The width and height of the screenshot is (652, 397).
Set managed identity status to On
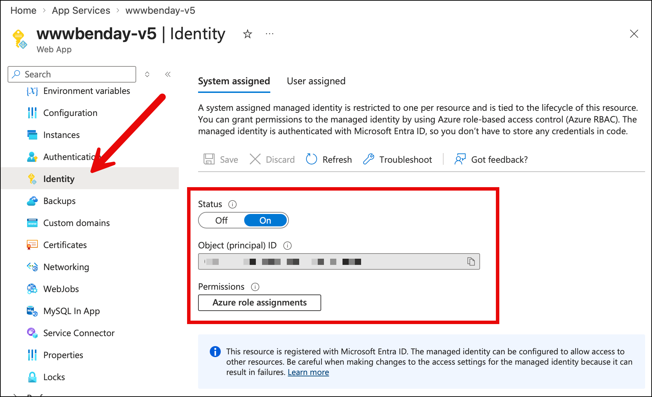pyautogui.click(x=265, y=221)
